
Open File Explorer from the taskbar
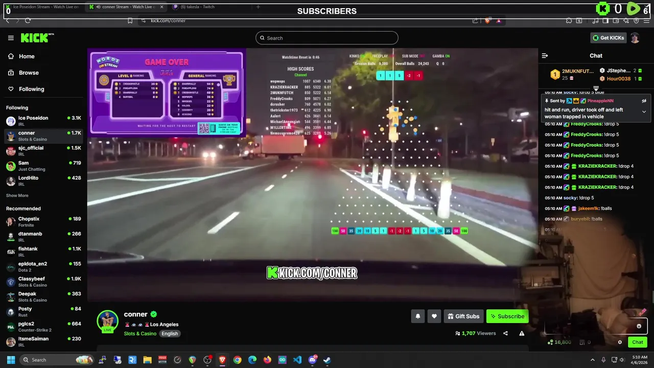148,360
